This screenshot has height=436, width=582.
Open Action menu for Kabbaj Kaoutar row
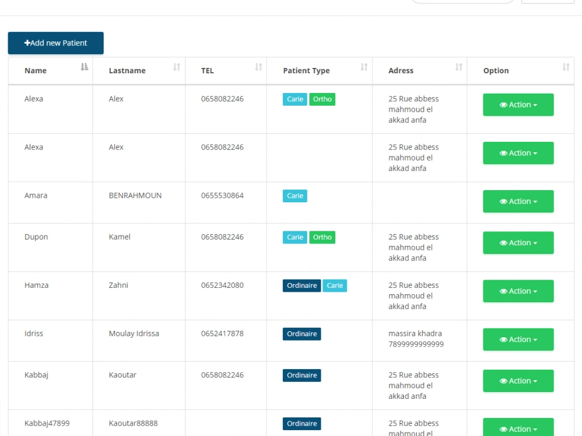click(x=518, y=381)
